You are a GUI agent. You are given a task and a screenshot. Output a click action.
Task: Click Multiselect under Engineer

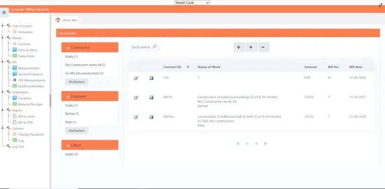[77, 130]
